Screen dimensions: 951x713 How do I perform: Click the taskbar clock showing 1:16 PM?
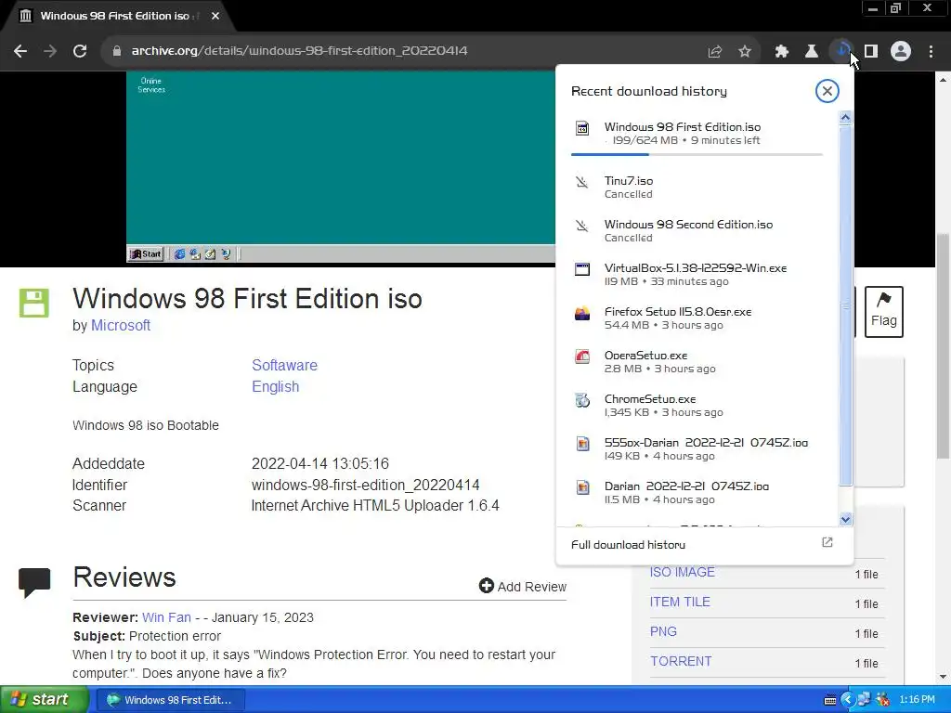click(917, 700)
